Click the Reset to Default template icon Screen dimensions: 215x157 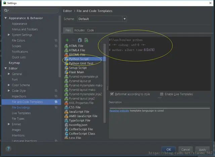(86, 40)
